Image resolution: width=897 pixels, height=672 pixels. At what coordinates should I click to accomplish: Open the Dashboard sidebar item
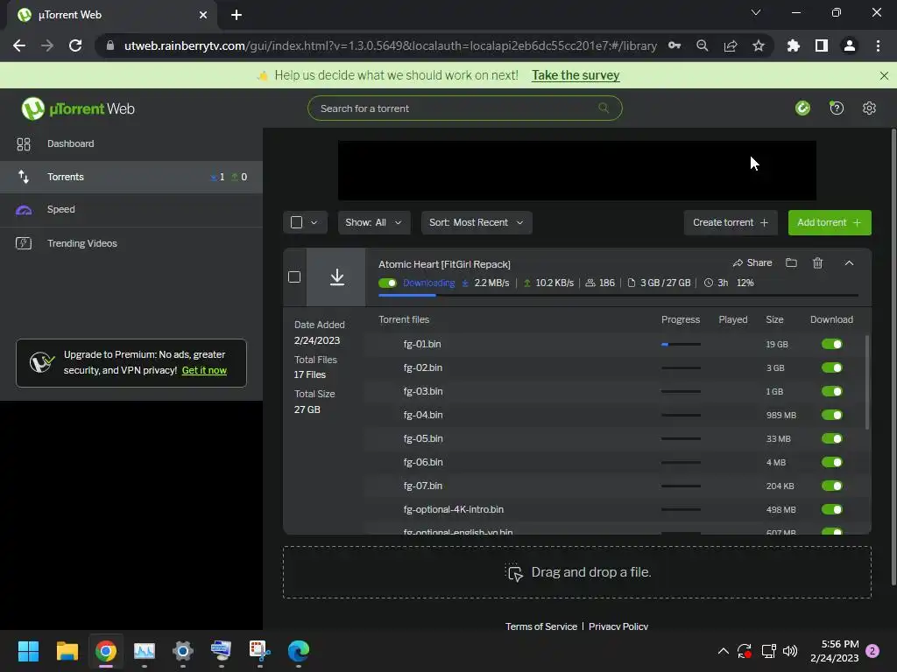(131, 143)
